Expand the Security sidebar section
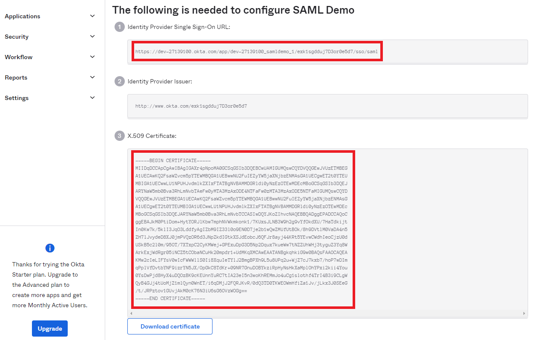This screenshot has height=340, width=540. pos(92,36)
